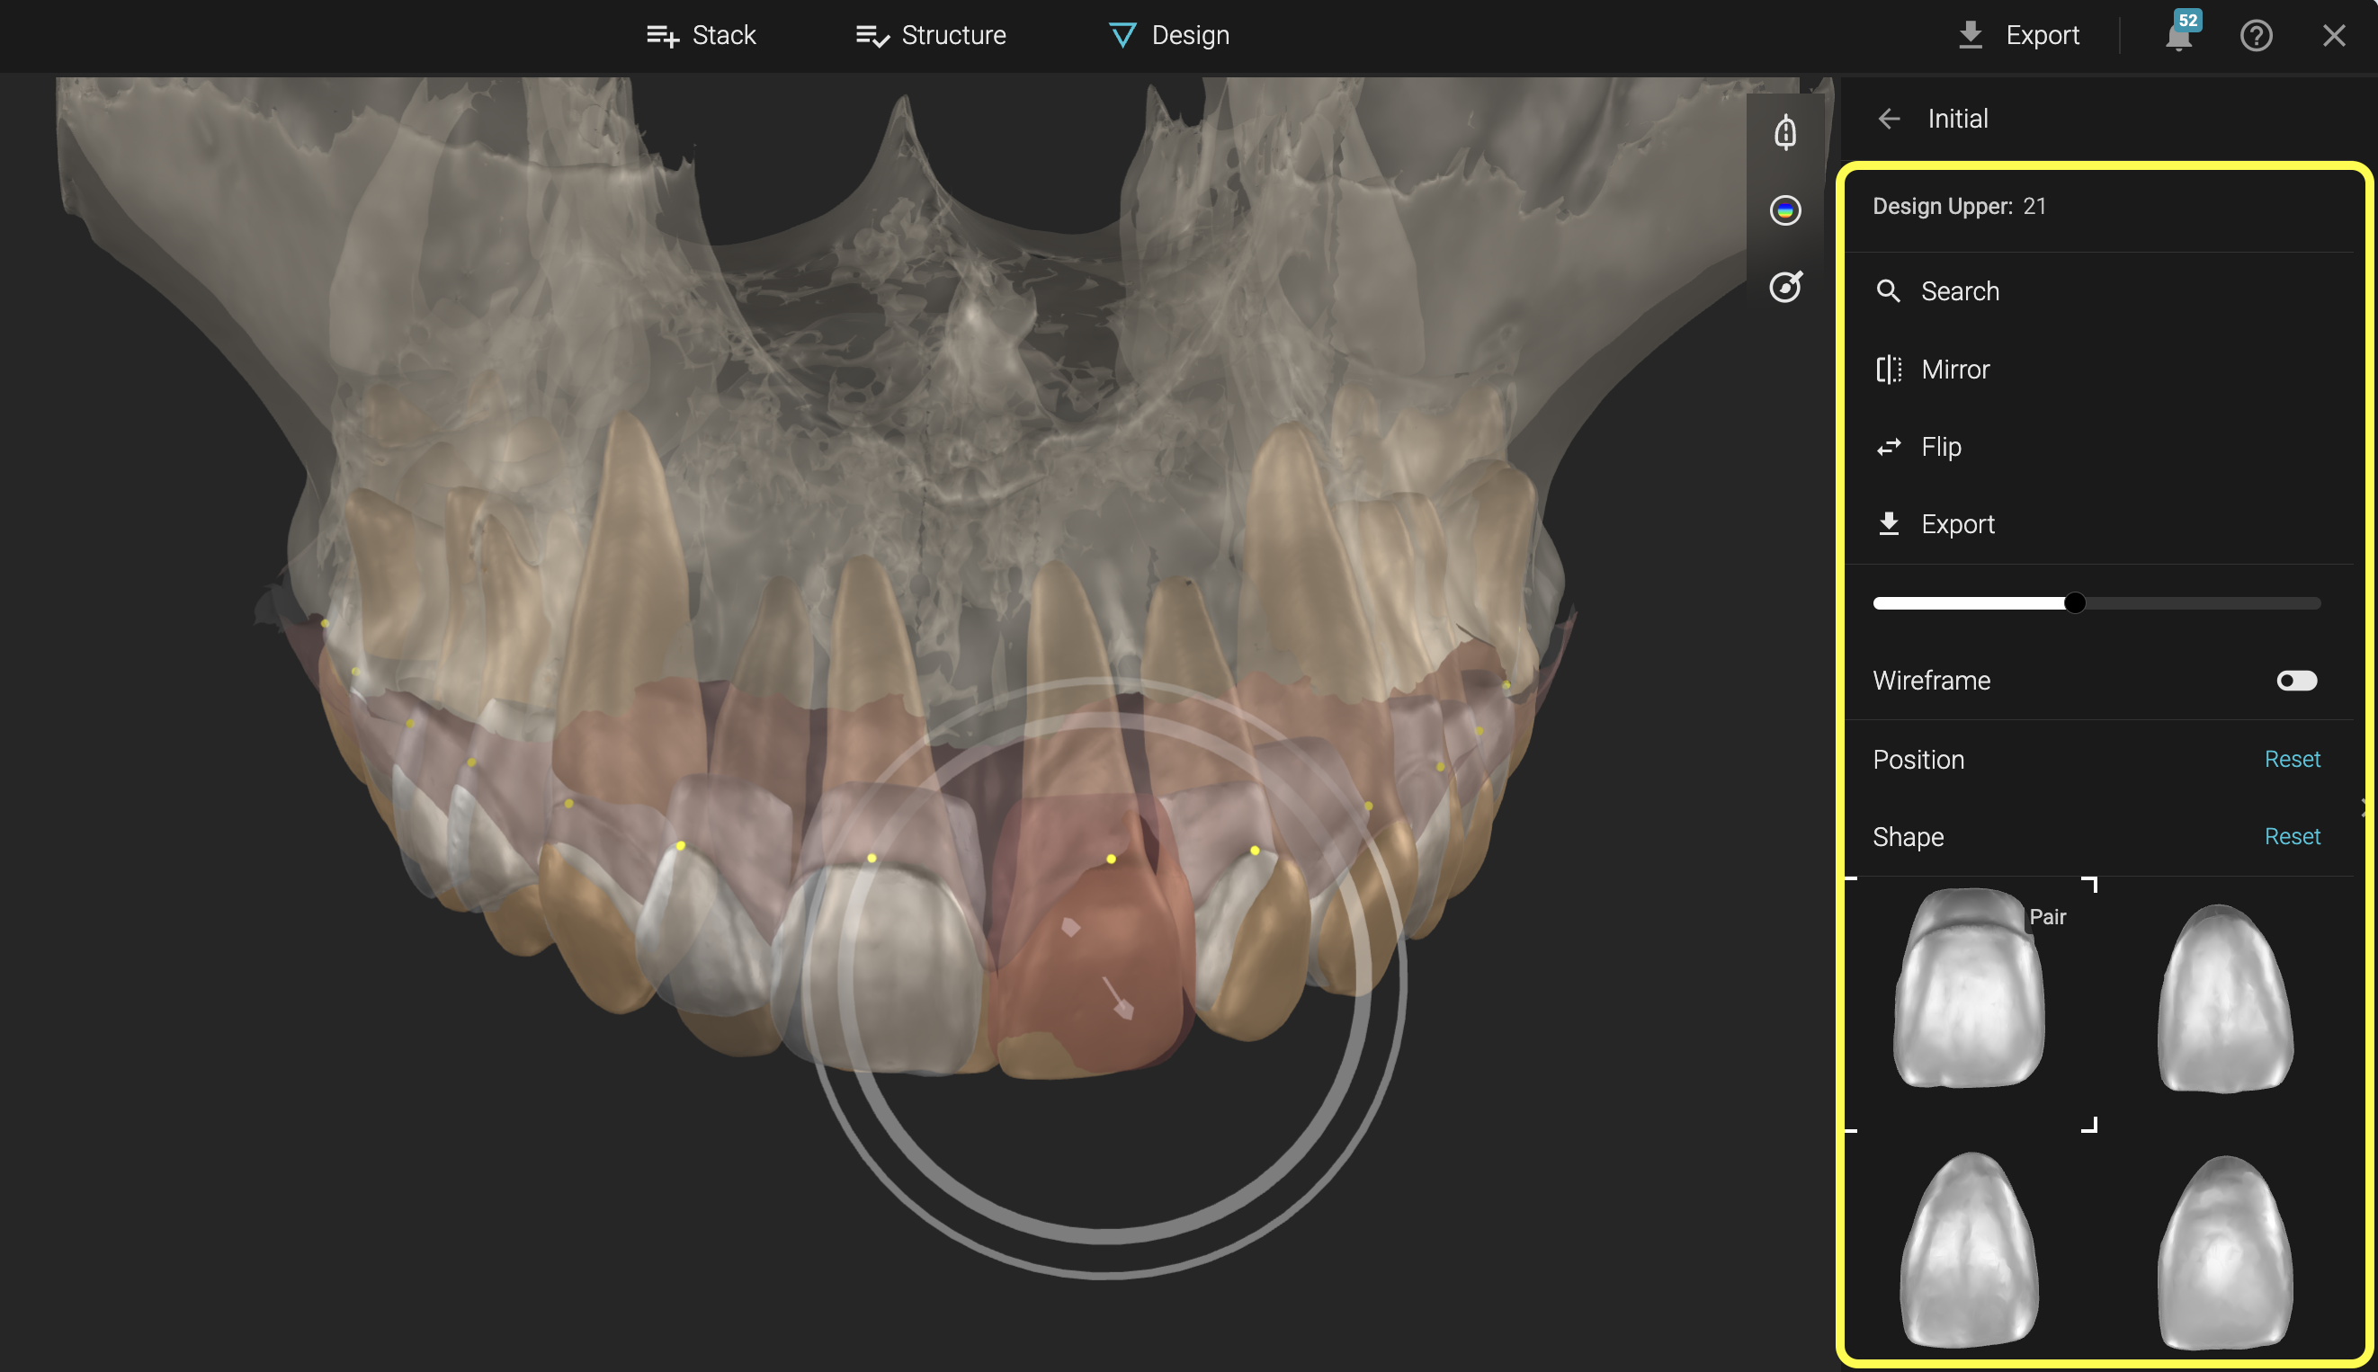The width and height of the screenshot is (2378, 1372).
Task: Open the help question mark icon
Action: pyautogui.click(x=2256, y=36)
